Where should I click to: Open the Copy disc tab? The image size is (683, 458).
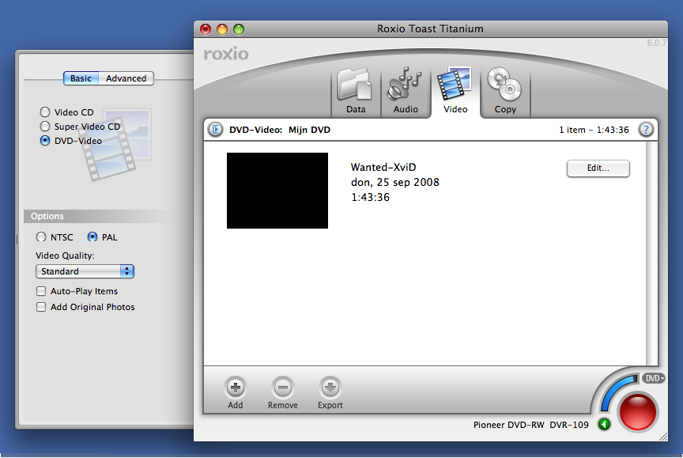click(x=504, y=92)
